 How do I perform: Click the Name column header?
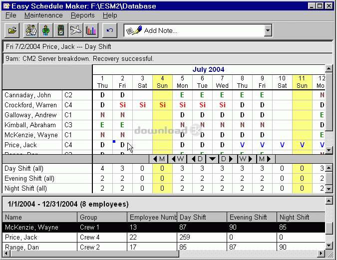tap(40, 217)
